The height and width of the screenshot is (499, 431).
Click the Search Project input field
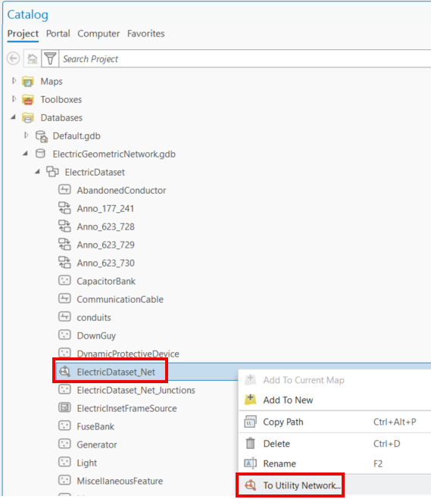[245, 58]
